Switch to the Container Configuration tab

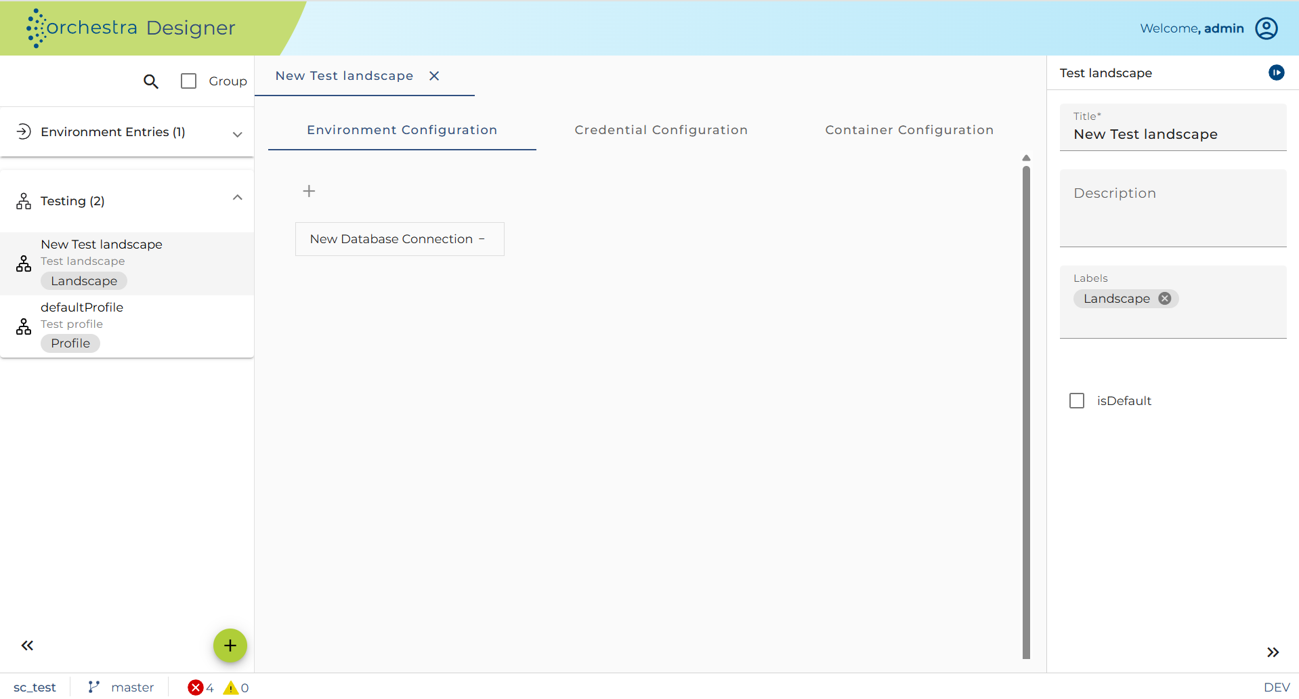(909, 130)
